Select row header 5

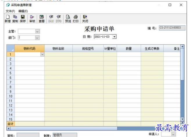pyautogui.click(x=10, y=73)
